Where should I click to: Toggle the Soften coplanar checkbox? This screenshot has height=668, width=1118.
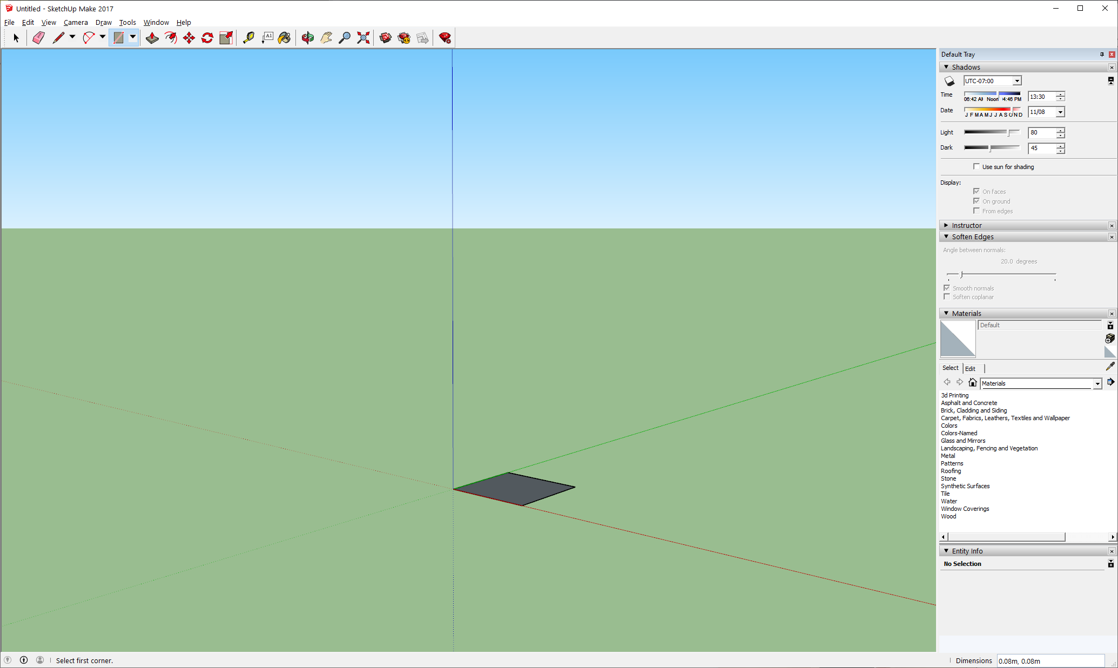[x=947, y=297]
